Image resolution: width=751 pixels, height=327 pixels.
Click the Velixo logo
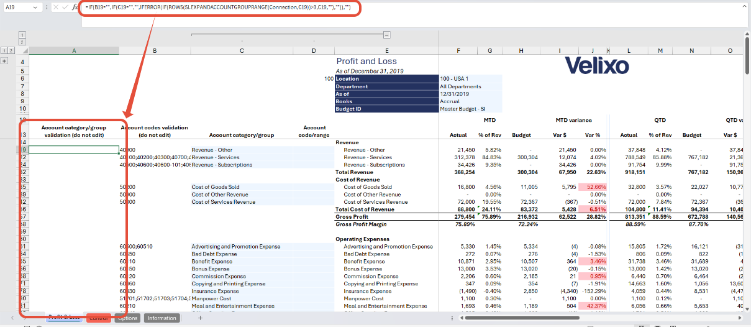tap(596, 65)
